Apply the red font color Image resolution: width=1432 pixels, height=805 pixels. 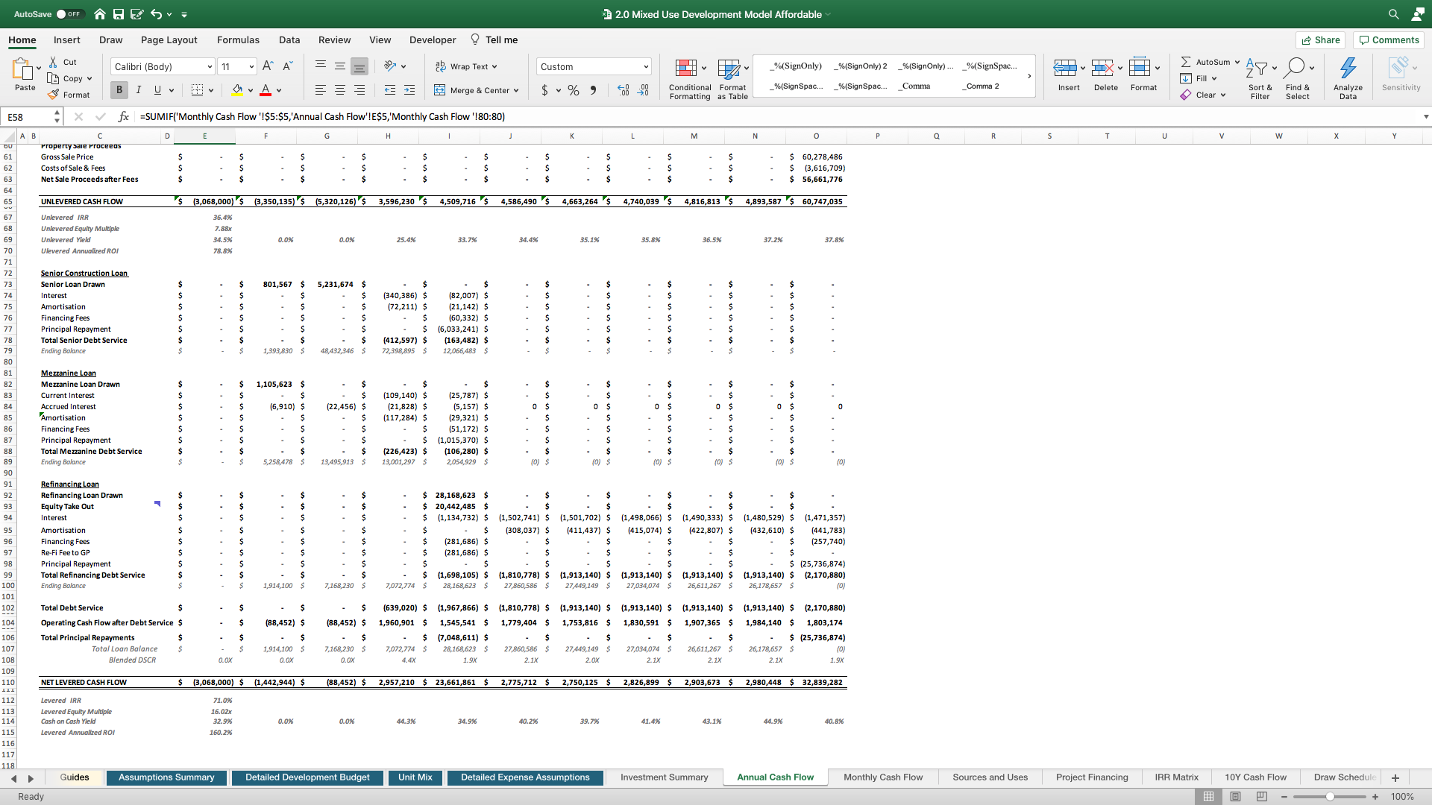pyautogui.click(x=266, y=90)
